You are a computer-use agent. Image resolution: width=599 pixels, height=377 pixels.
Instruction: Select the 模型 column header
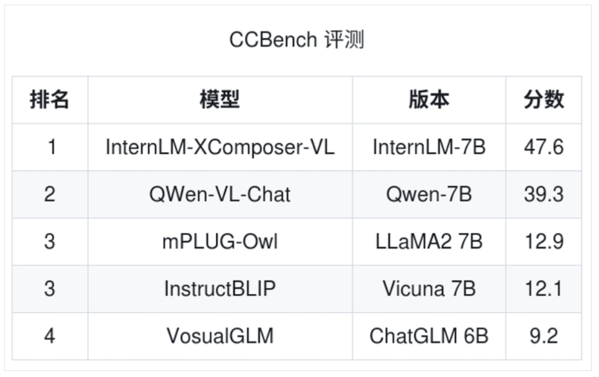(x=220, y=100)
